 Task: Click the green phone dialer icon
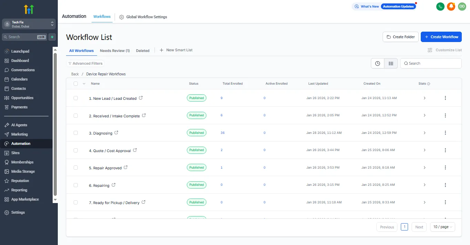click(x=440, y=7)
